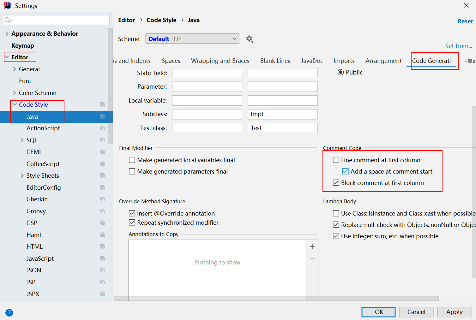Expand Appearance & Behavior section
Image resolution: width=476 pixels, height=320 pixels.
pos(7,33)
